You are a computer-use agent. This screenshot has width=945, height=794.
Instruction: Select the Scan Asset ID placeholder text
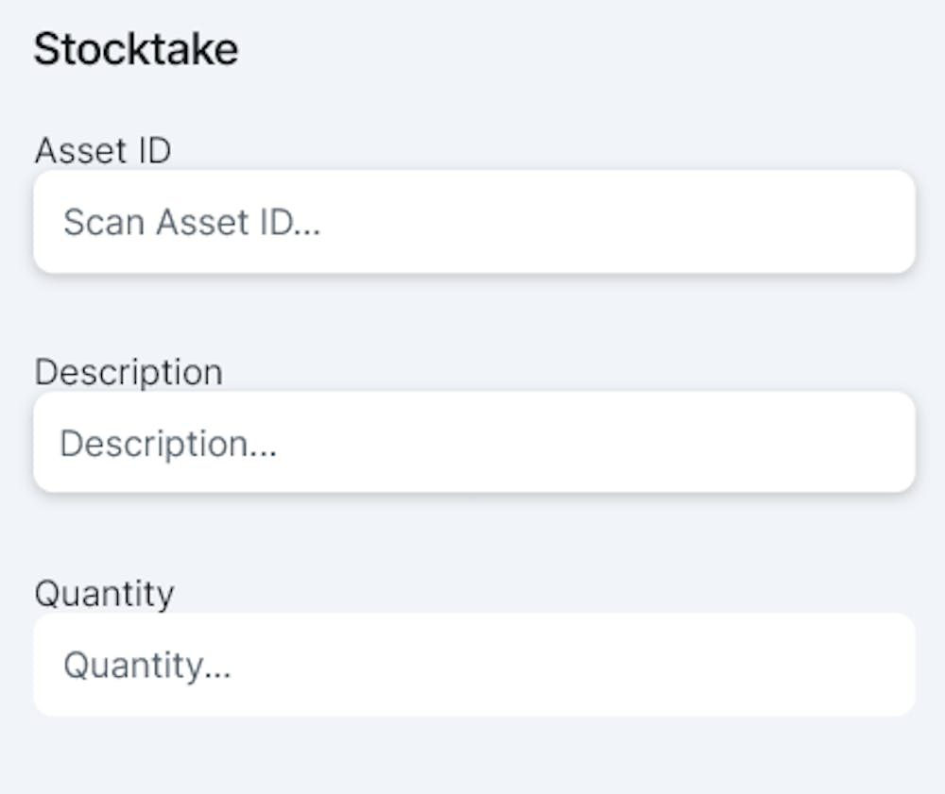point(192,222)
